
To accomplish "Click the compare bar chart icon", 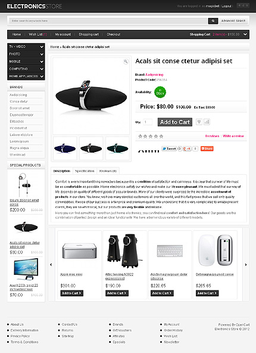I will click(207, 122).
